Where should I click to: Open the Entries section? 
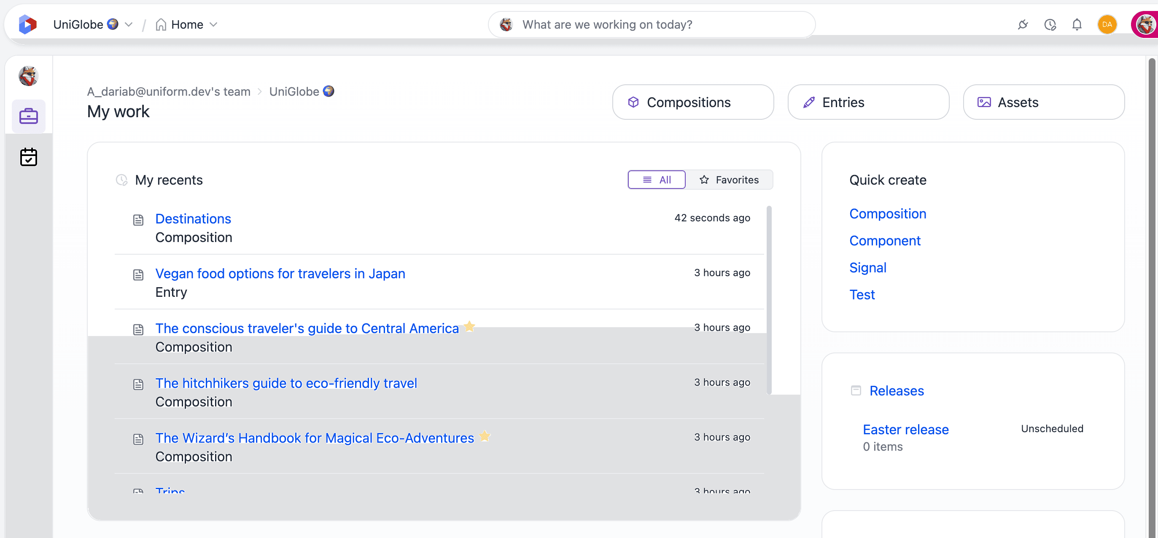[x=868, y=102]
